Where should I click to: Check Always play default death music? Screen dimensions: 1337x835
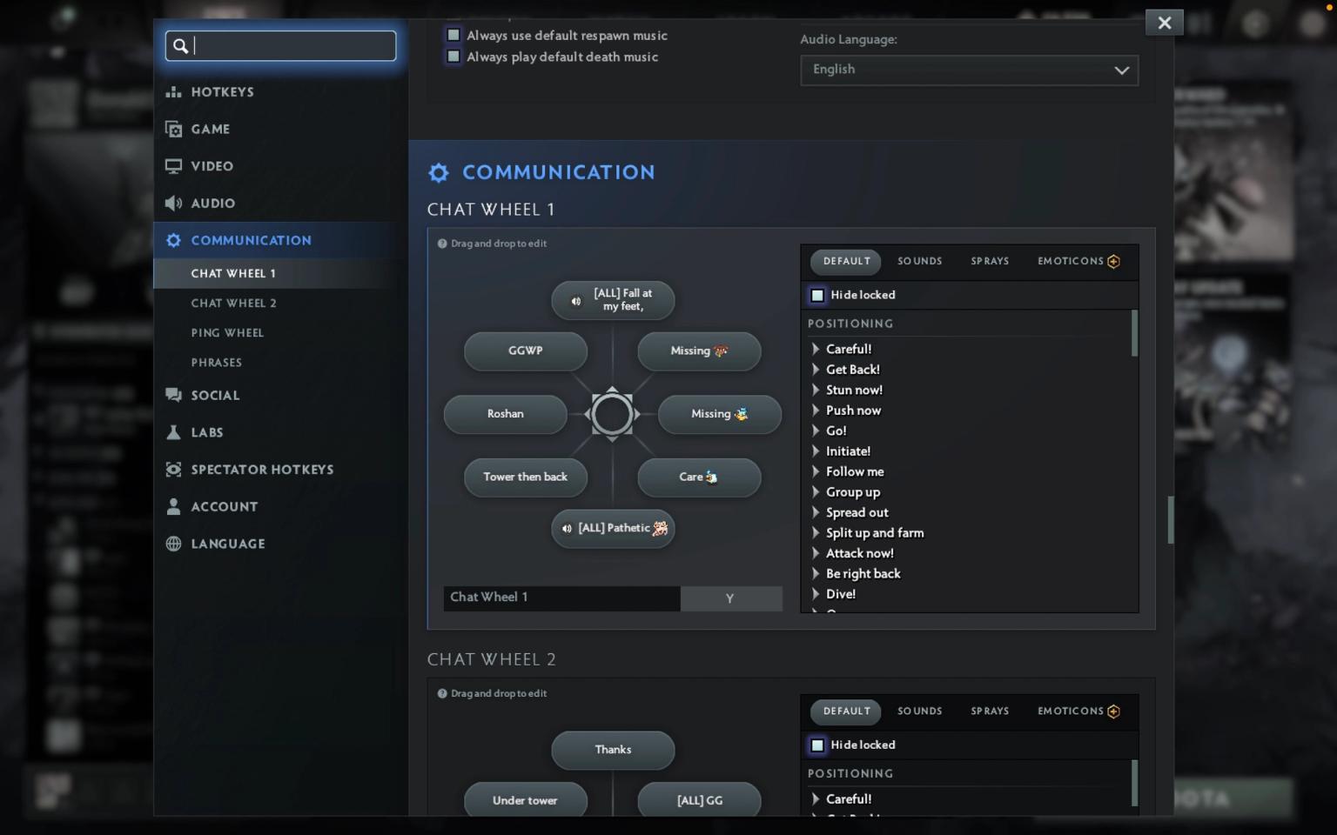453,56
